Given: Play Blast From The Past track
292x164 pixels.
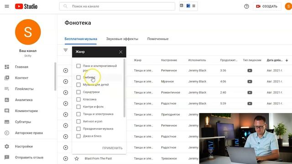Looking at the screenshot, I should coord(66,159).
